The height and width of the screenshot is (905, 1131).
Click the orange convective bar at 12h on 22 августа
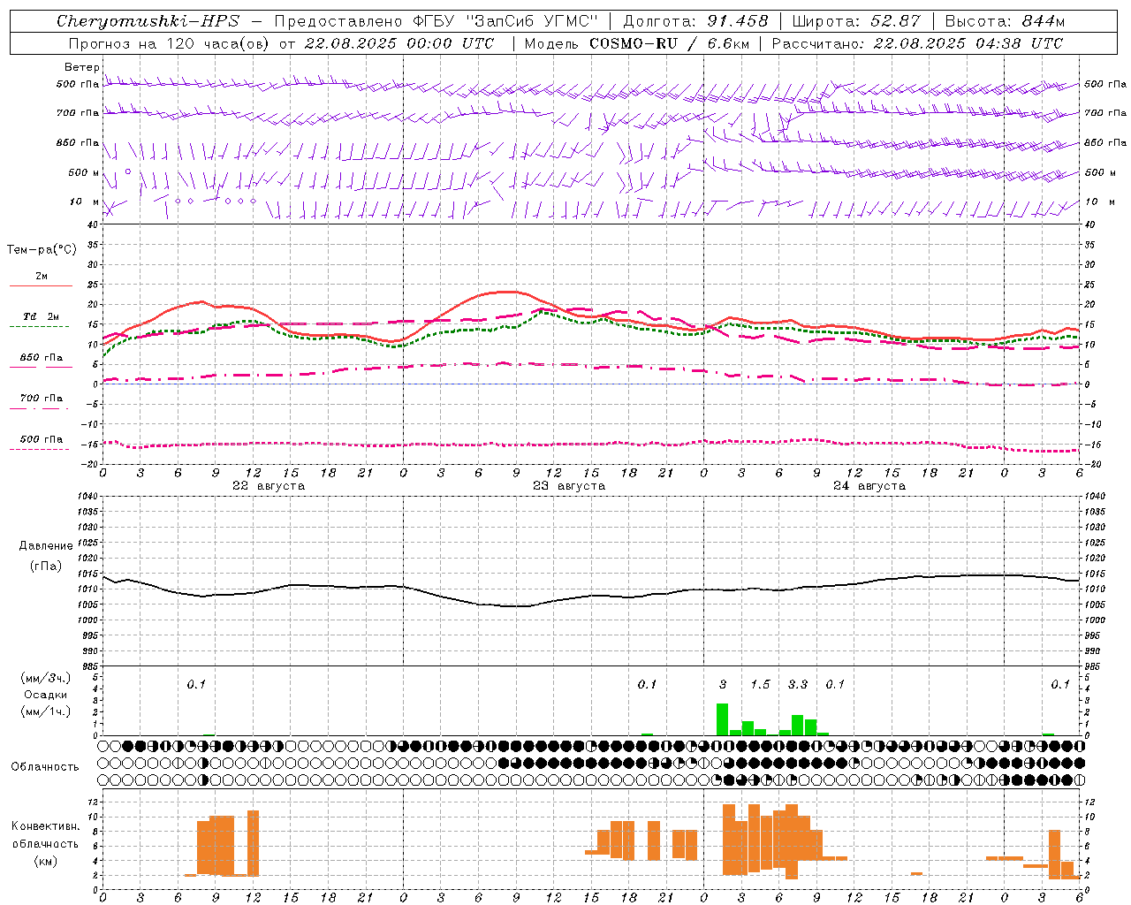click(x=253, y=843)
